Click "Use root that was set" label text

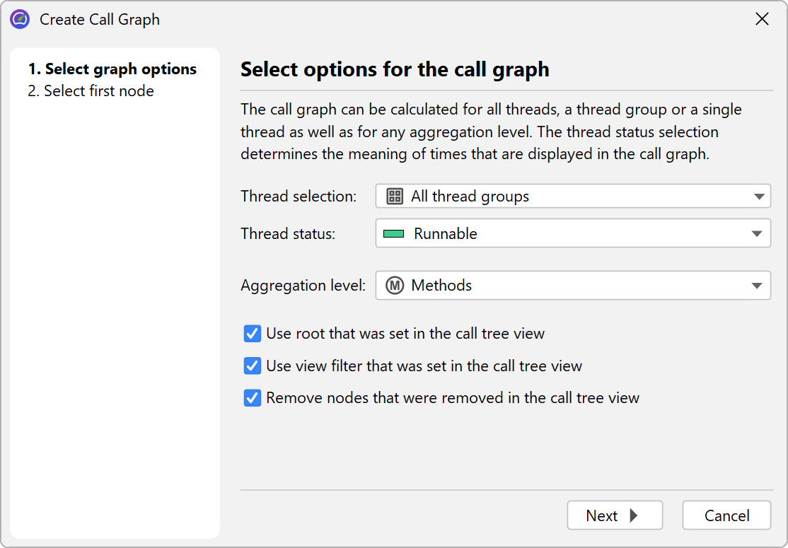(x=405, y=334)
